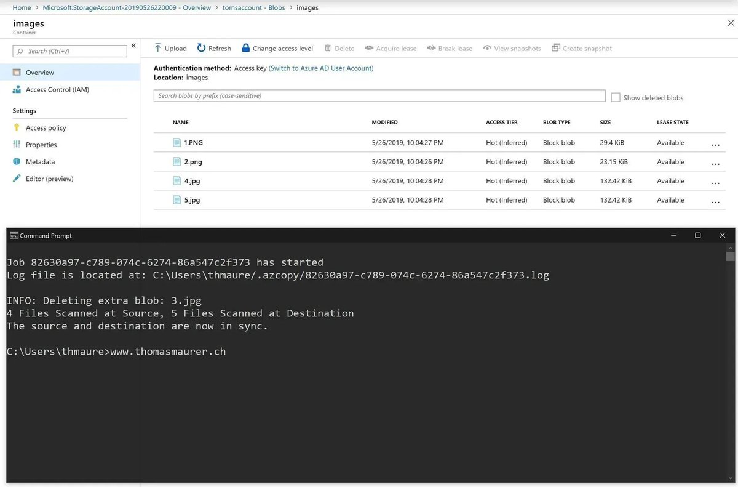
Task: Sort by the SIZE column header
Action: point(605,122)
